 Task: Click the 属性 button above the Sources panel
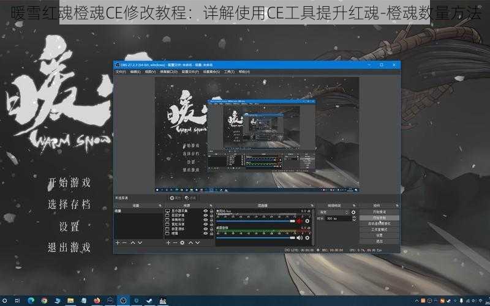[175, 198]
